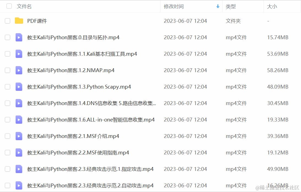This screenshot has width=301, height=192.
Task: Open 2.3.经典攻击示范.2.自动攻击.mp4 file name
Action: pos(90,185)
